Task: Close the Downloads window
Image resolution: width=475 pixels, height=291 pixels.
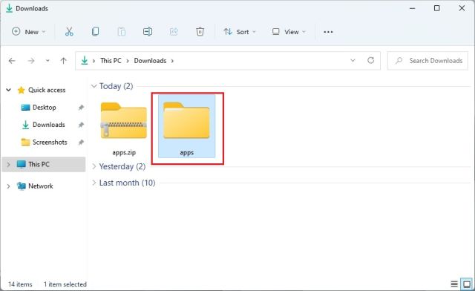Action: click(x=462, y=8)
